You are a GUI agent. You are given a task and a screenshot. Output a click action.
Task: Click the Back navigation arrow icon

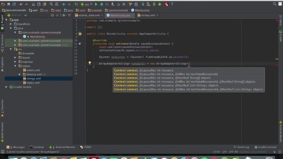click(x=64, y=4)
